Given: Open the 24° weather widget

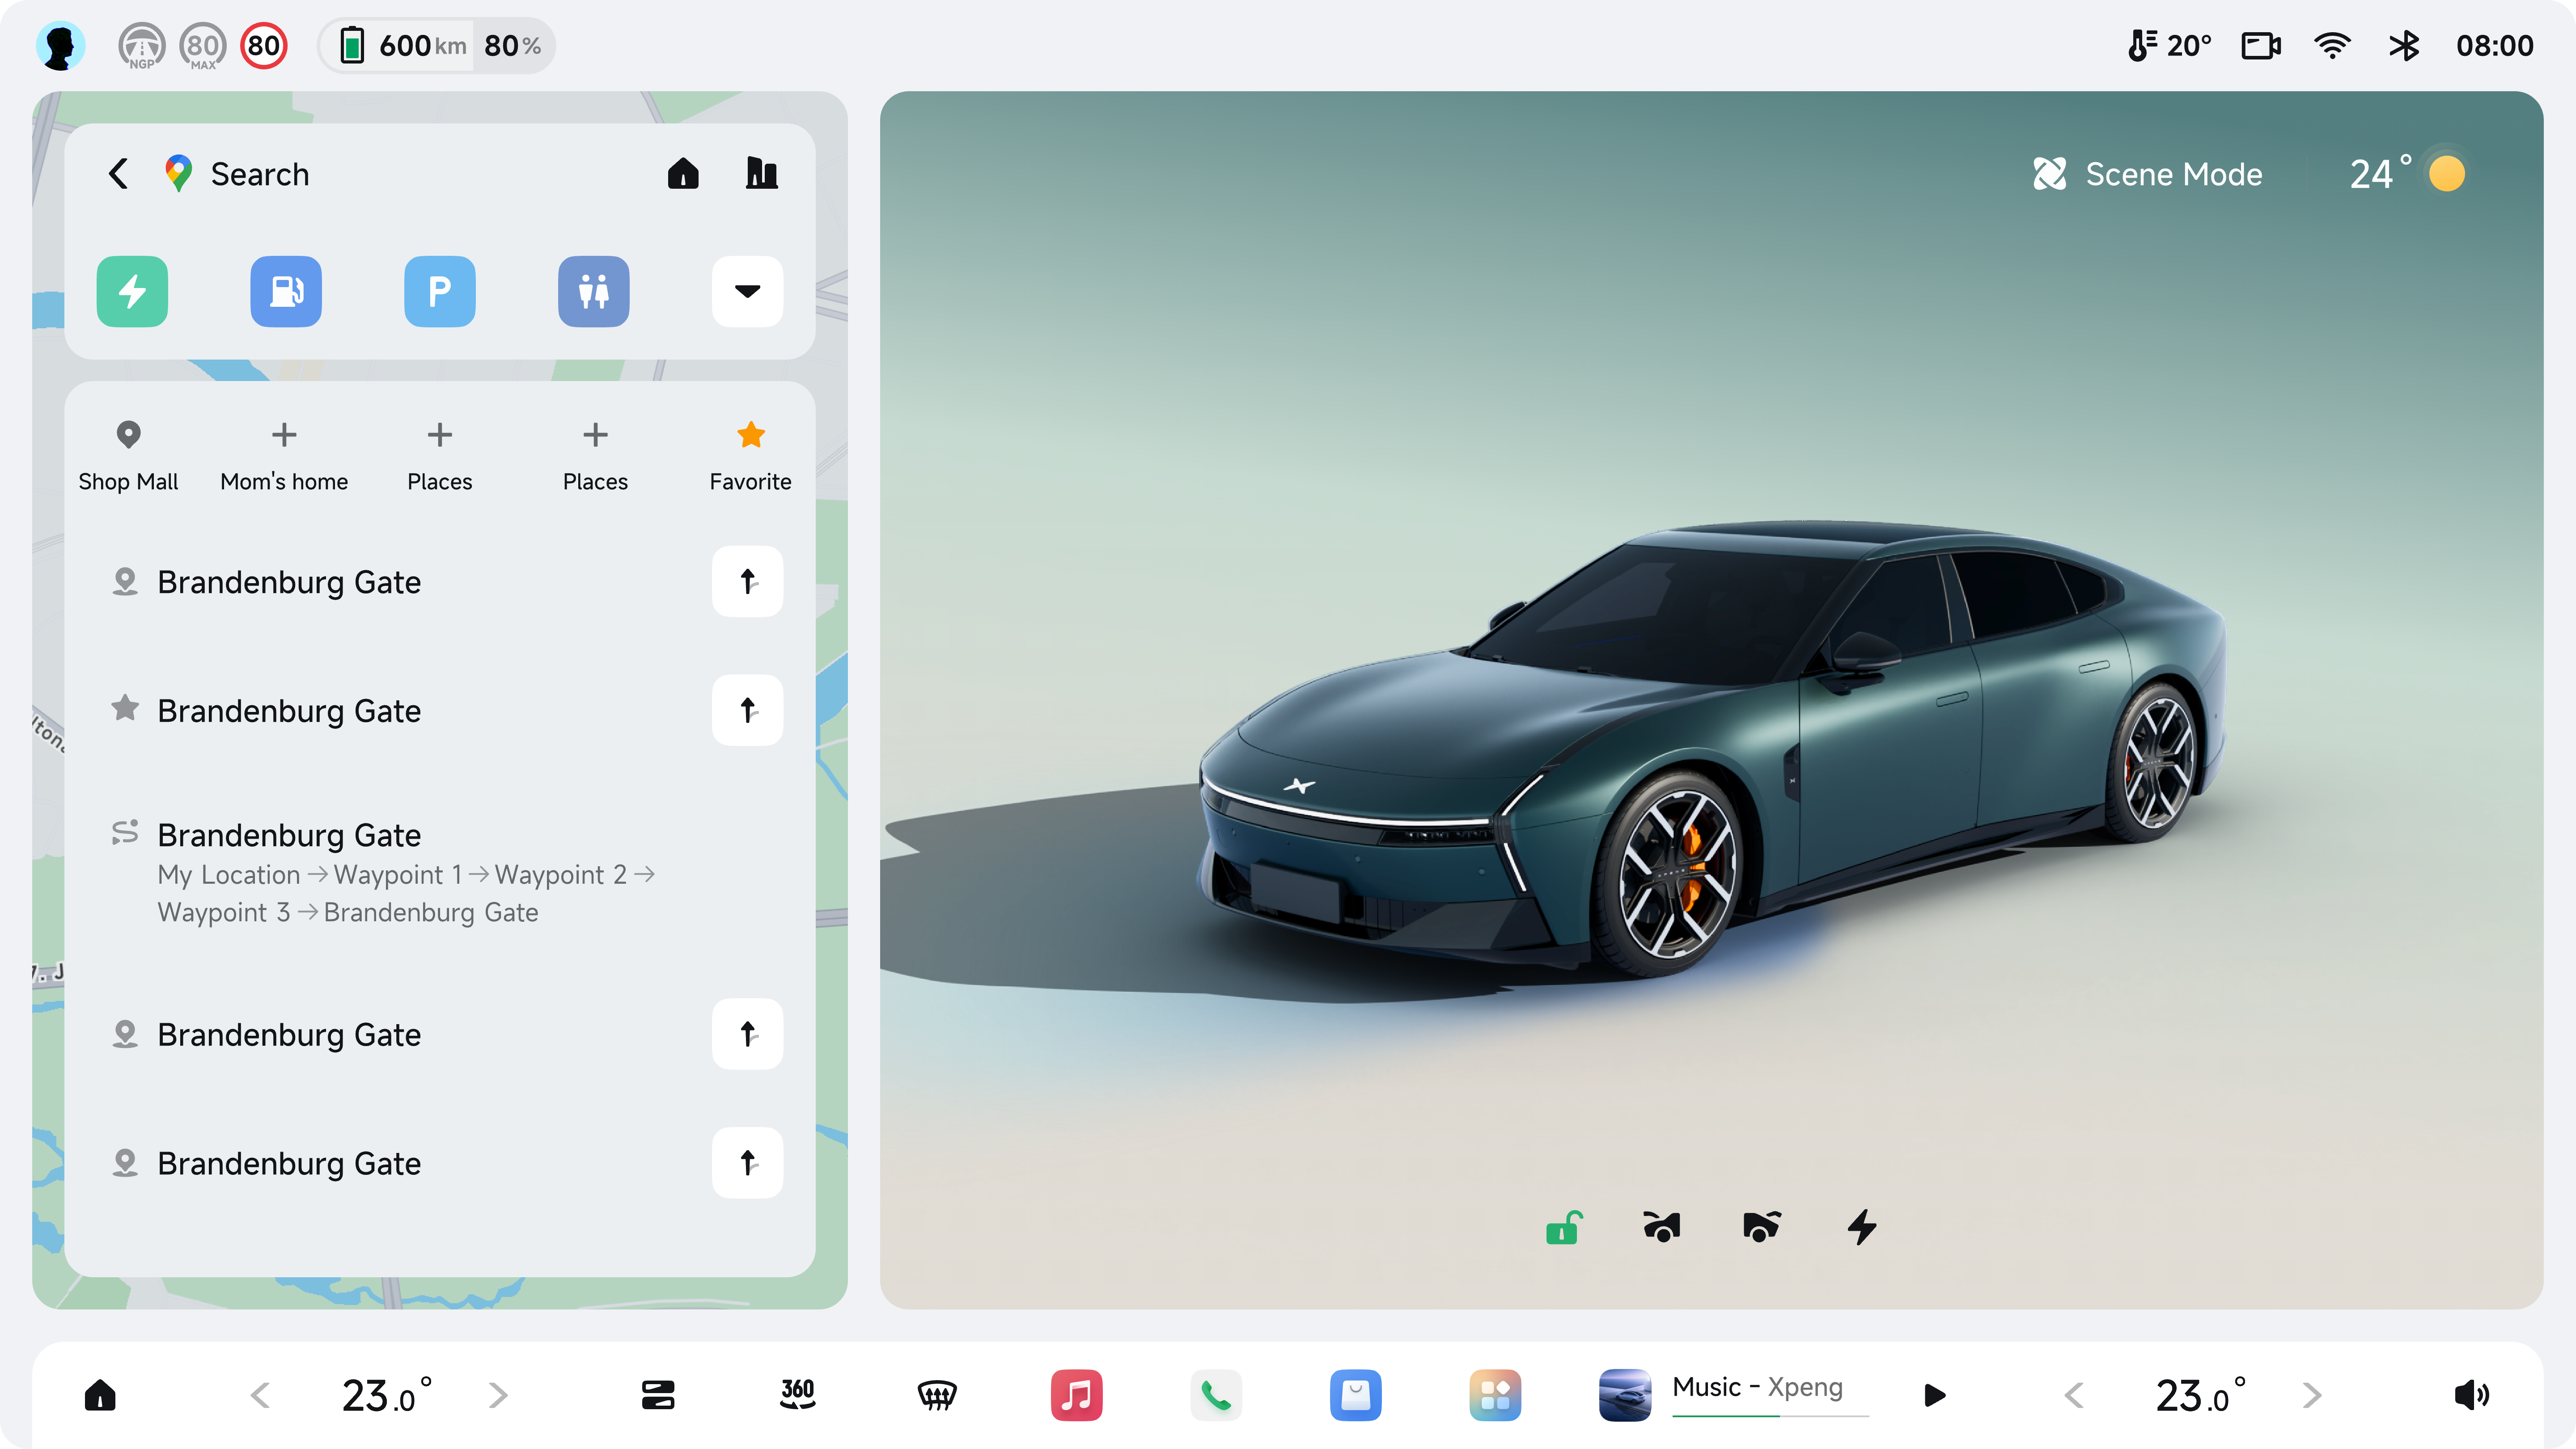Looking at the screenshot, I should 2408,174.
